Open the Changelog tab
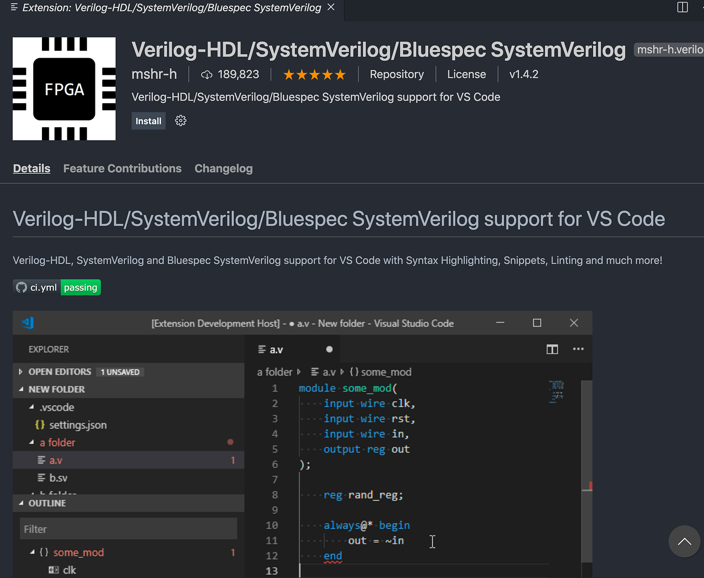 (223, 168)
